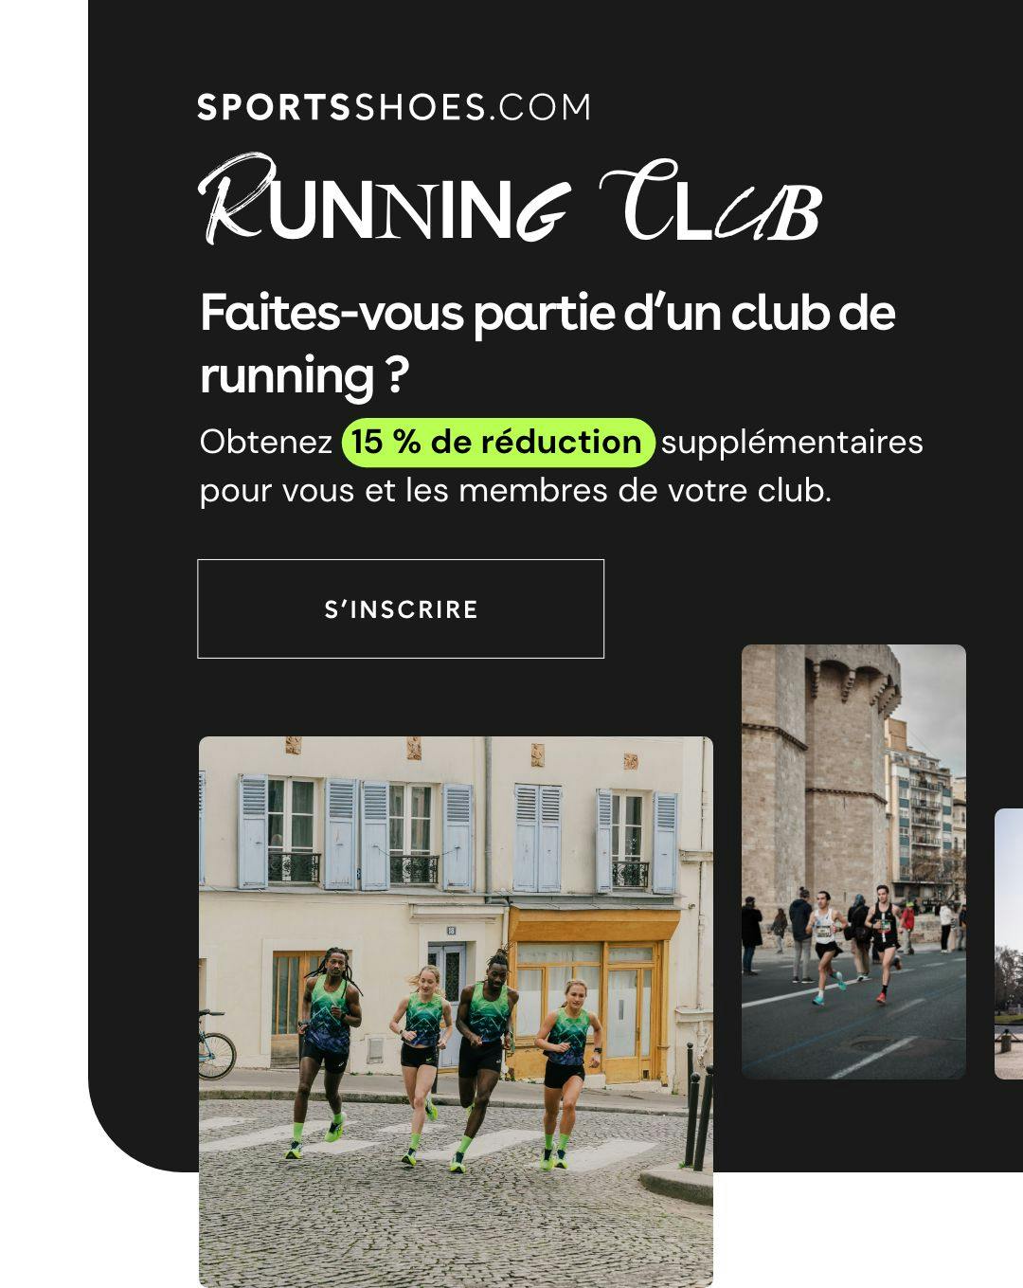Click the word "Obtenez"

[x=266, y=442]
